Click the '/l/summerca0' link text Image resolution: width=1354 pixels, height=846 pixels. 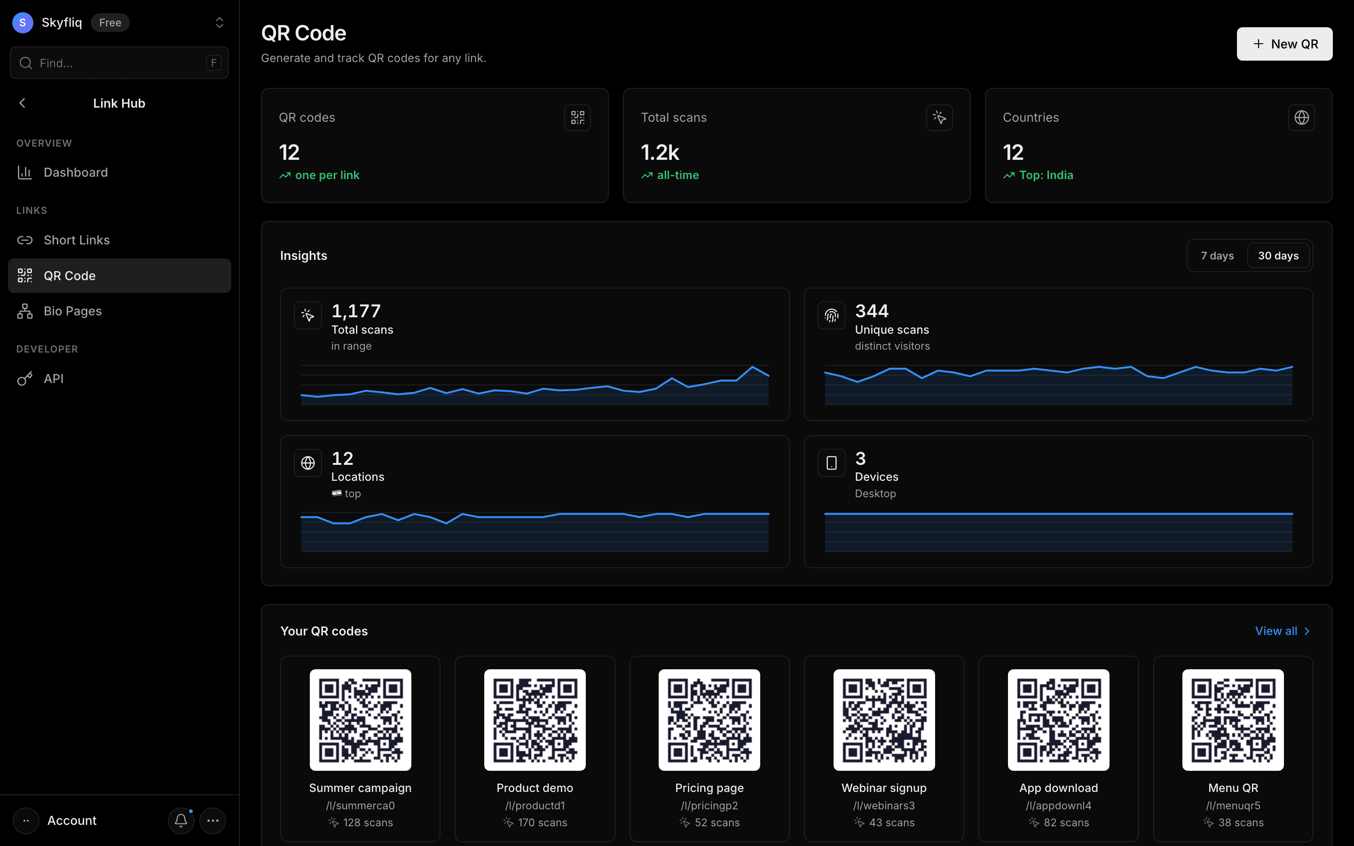(x=360, y=806)
